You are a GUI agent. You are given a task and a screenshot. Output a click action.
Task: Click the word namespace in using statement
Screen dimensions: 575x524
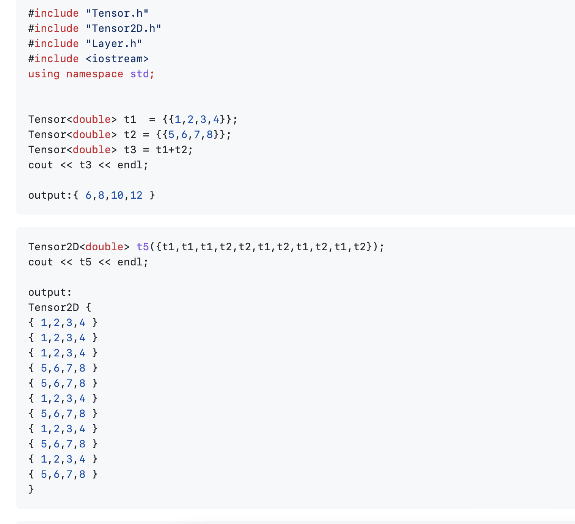tap(94, 74)
